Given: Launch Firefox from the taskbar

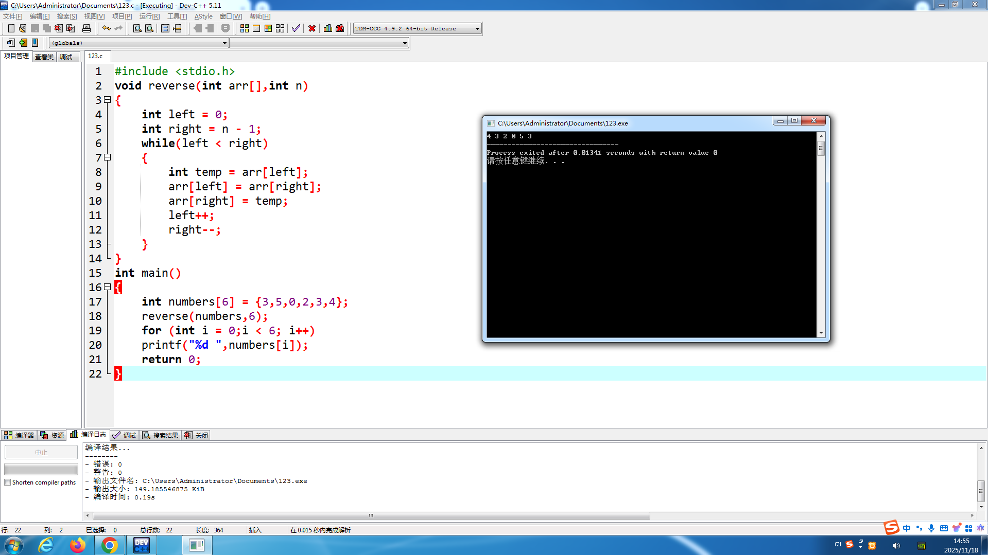Looking at the screenshot, I should 78,545.
